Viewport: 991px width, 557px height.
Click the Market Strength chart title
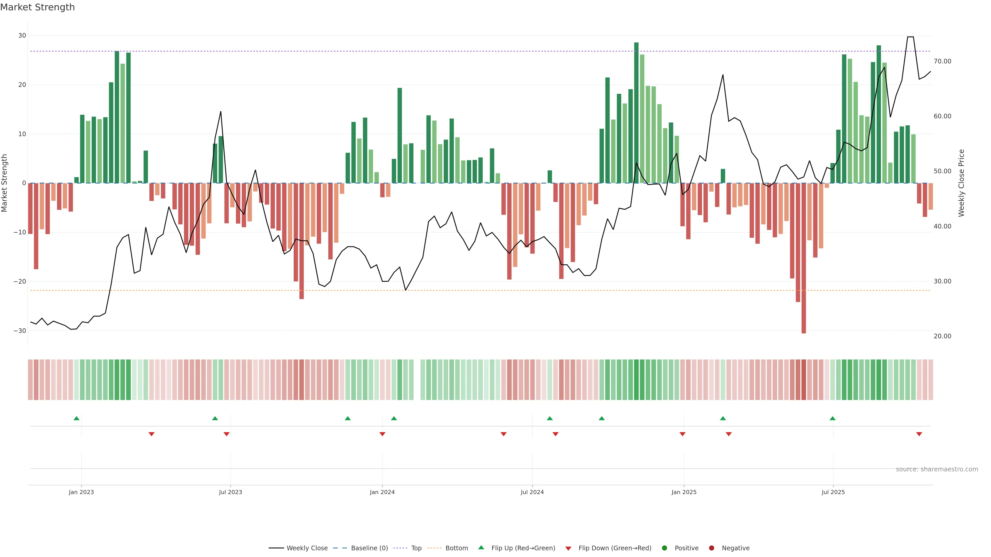point(37,7)
